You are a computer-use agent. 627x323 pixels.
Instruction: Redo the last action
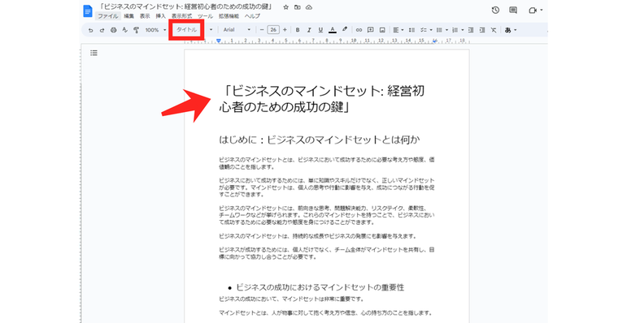(x=102, y=30)
